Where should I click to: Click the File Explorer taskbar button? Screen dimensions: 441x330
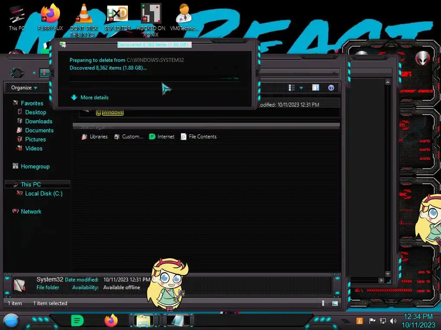143,321
